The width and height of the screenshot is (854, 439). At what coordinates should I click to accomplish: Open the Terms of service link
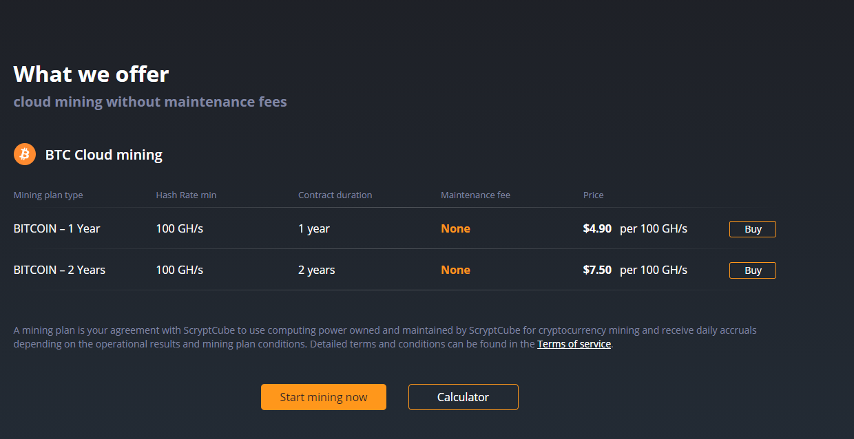574,343
